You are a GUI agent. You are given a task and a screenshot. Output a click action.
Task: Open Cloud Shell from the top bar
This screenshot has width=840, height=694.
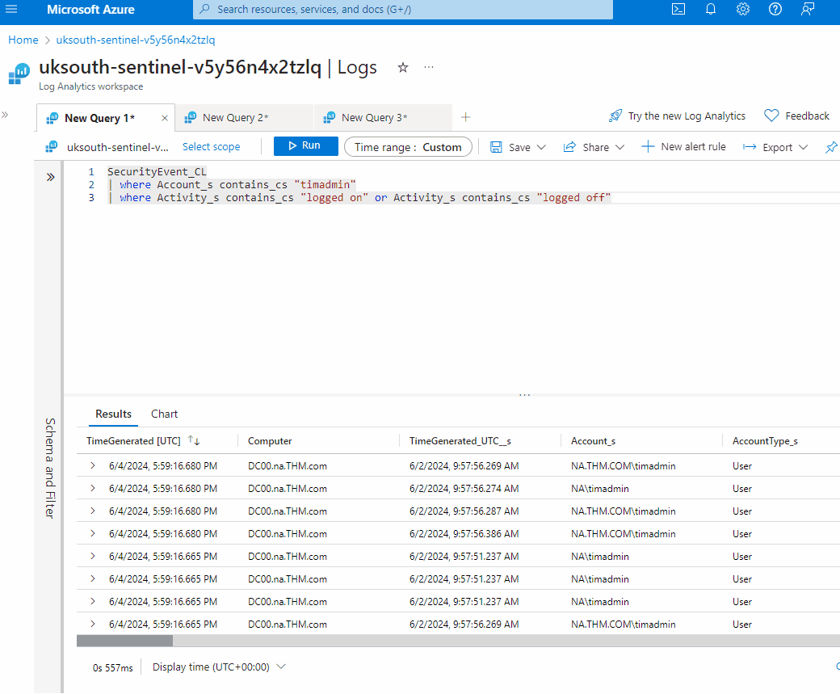click(678, 9)
